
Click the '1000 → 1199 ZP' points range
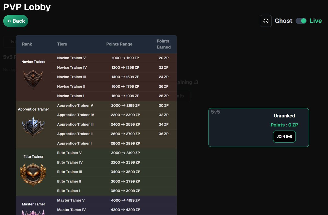(x=125, y=58)
